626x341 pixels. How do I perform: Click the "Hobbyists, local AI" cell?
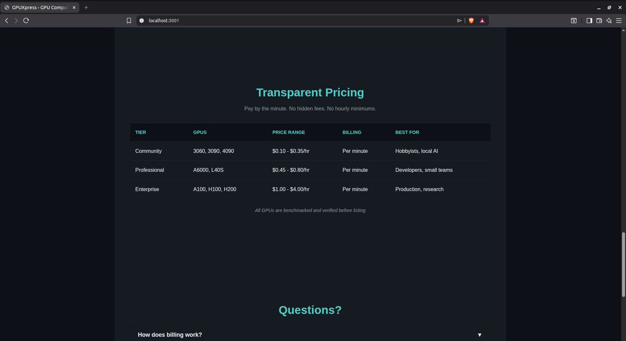coord(416,151)
